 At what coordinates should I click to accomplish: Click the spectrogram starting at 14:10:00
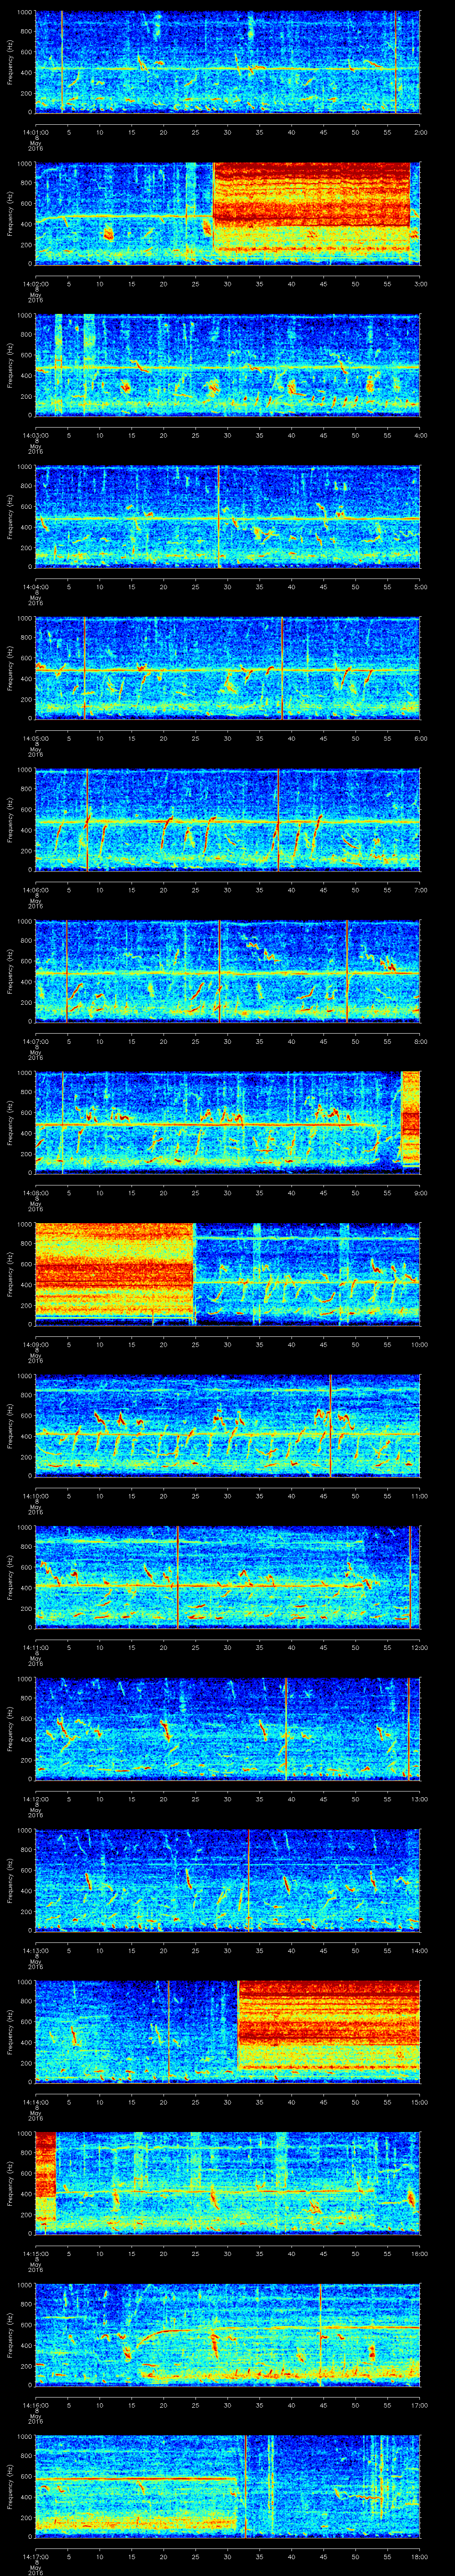[x=228, y=1426]
